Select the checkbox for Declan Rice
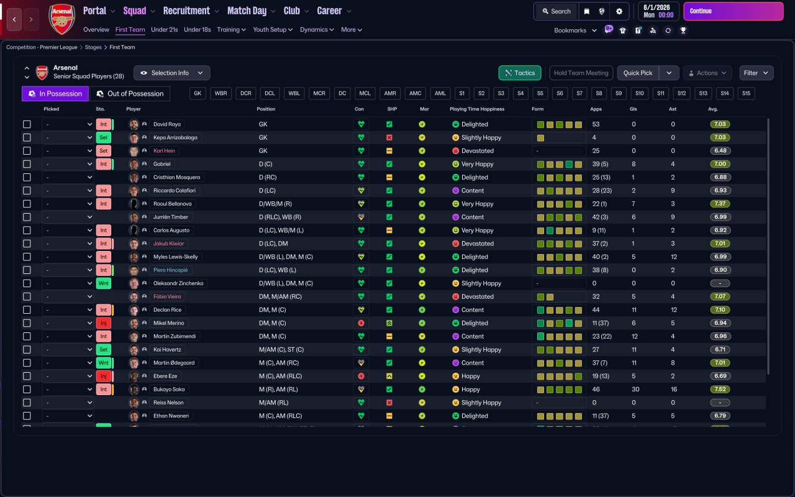Viewport: 795px width, 497px height. [x=27, y=310]
